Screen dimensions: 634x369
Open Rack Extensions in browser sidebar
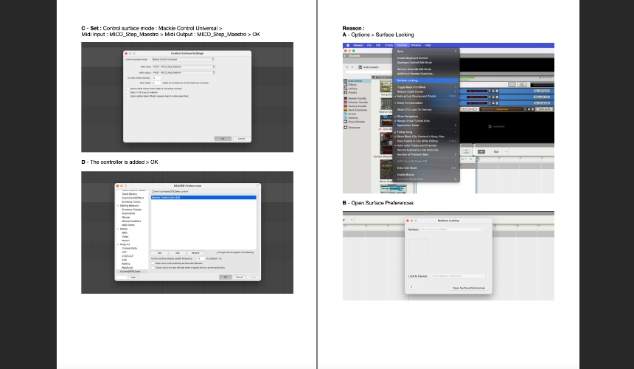tap(356, 110)
